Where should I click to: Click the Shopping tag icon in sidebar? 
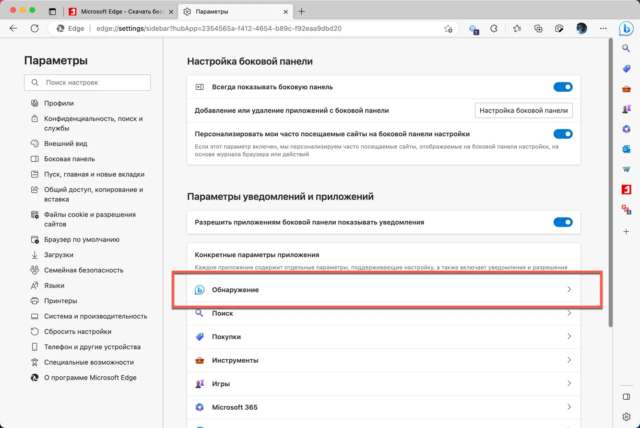(626, 69)
